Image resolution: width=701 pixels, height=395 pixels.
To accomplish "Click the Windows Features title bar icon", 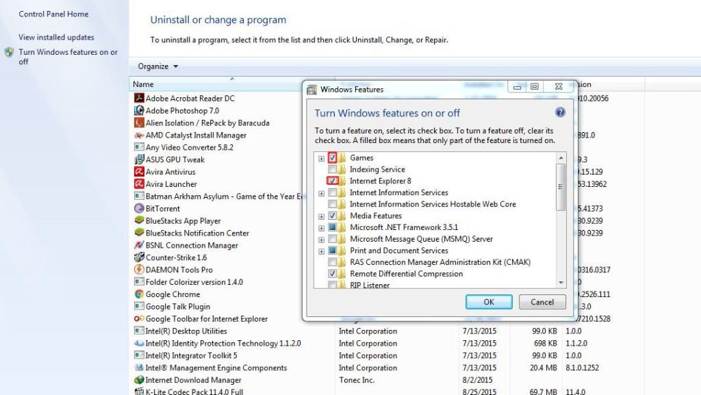I will click(311, 90).
